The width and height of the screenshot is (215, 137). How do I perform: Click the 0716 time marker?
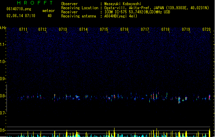tap(124, 29)
